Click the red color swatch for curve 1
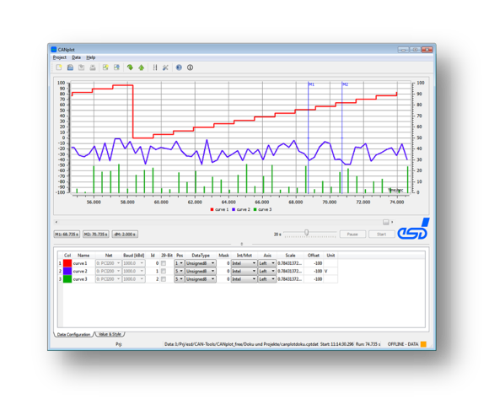The width and height of the screenshot is (489, 410). click(x=67, y=263)
